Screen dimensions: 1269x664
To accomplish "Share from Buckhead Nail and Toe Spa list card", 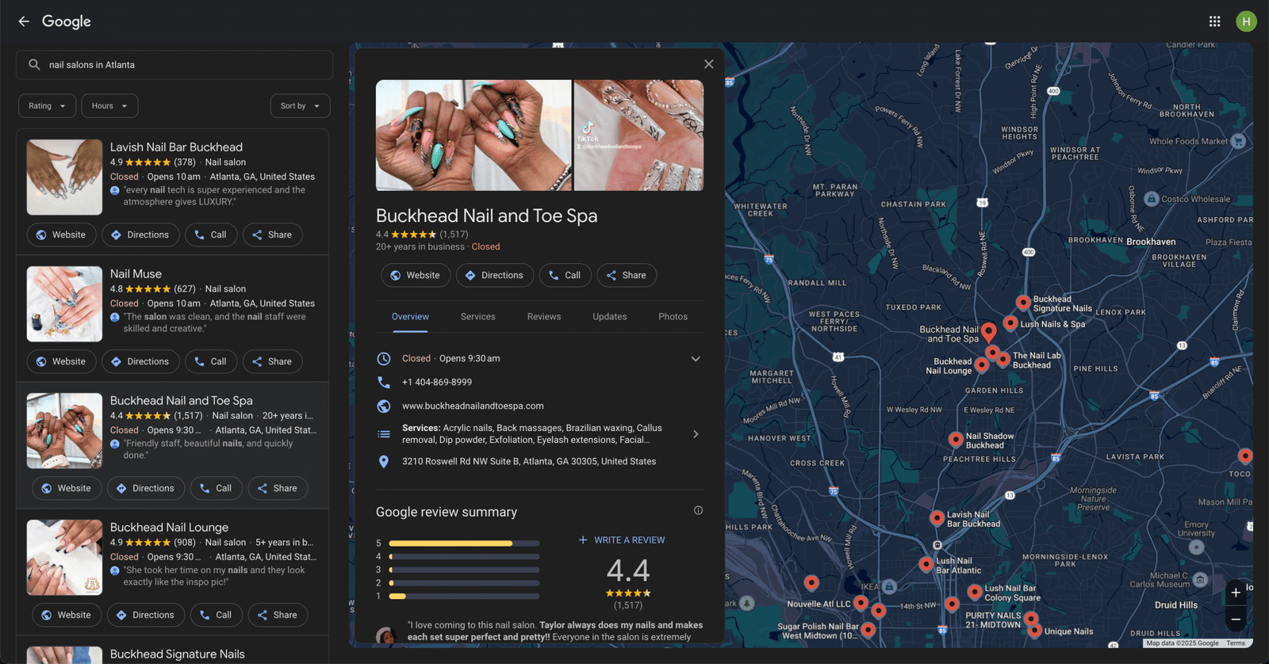I will click(278, 488).
